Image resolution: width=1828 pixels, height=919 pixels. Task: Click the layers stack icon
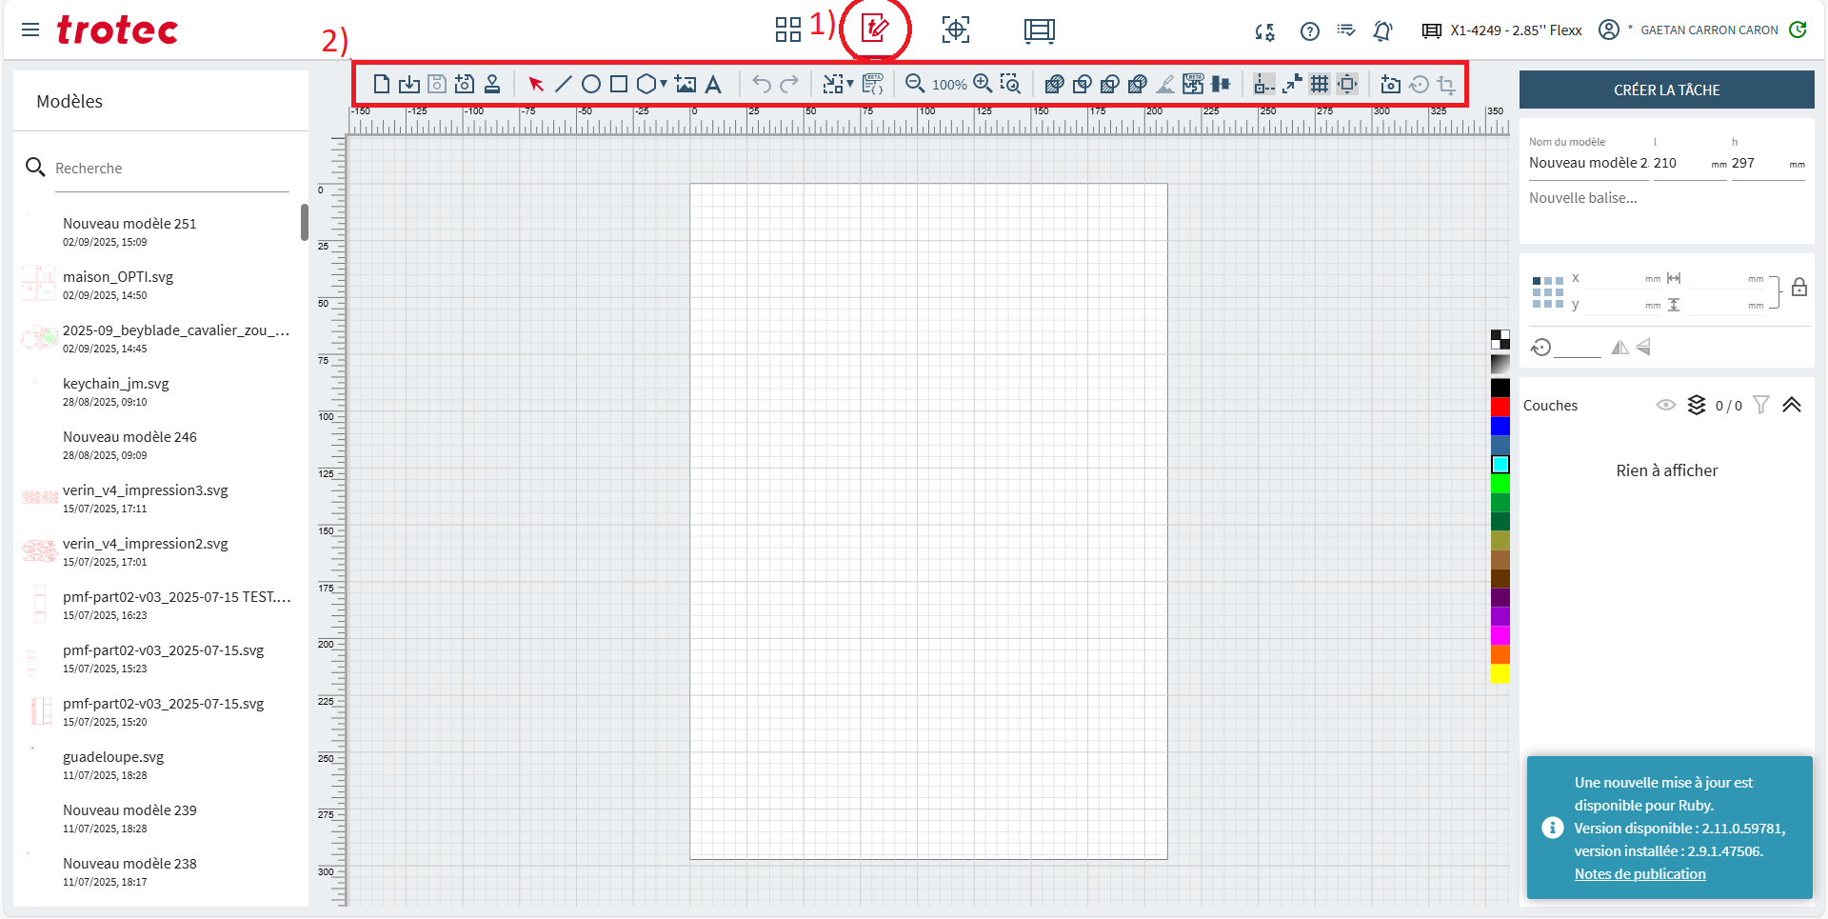click(1697, 405)
